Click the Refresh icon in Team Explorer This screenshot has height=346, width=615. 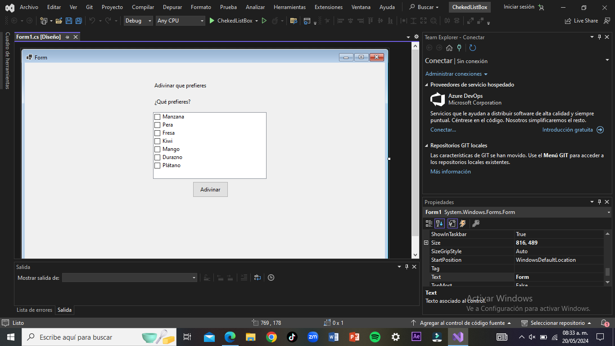[472, 48]
